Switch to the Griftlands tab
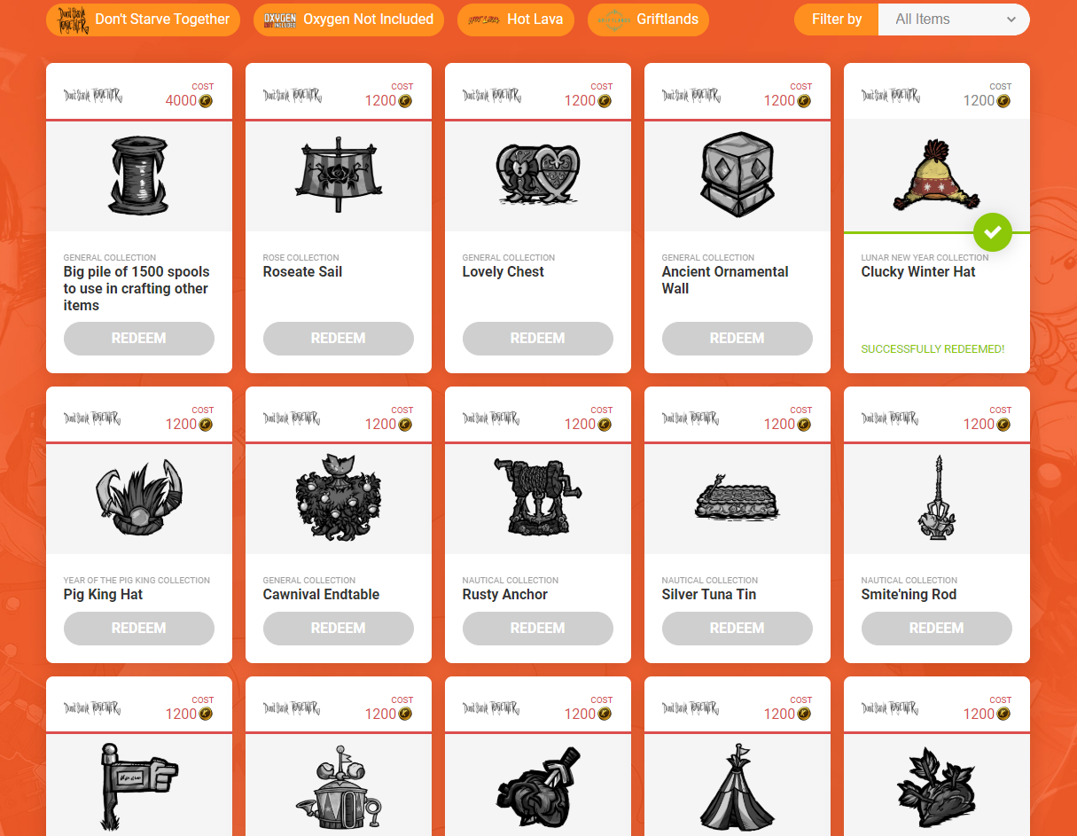Image resolution: width=1077 pixels, height=836 pixels. tap(648, 20)
